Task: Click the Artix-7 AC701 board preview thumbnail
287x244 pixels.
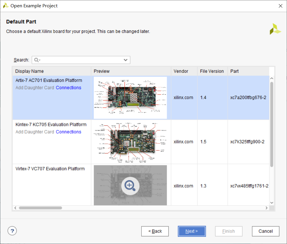Action: 130,98
